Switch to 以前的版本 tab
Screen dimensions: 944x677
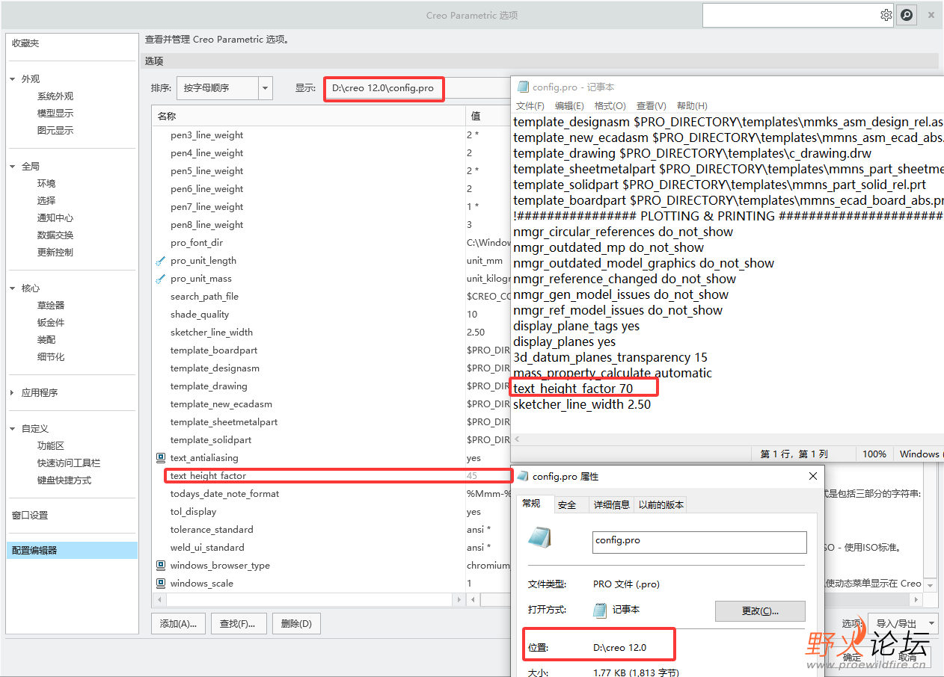click(x=661, y=505)
